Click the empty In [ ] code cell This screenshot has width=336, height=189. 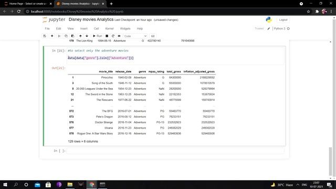(x=176, y=151)
